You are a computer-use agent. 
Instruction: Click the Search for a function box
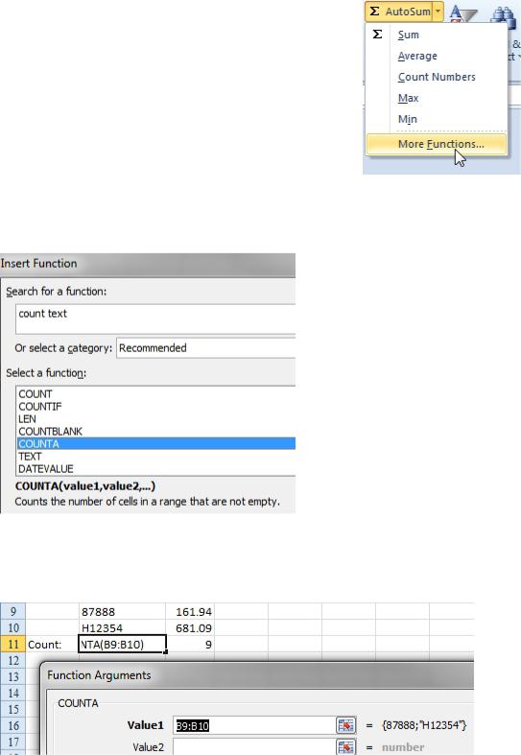[x=155, y=319]
